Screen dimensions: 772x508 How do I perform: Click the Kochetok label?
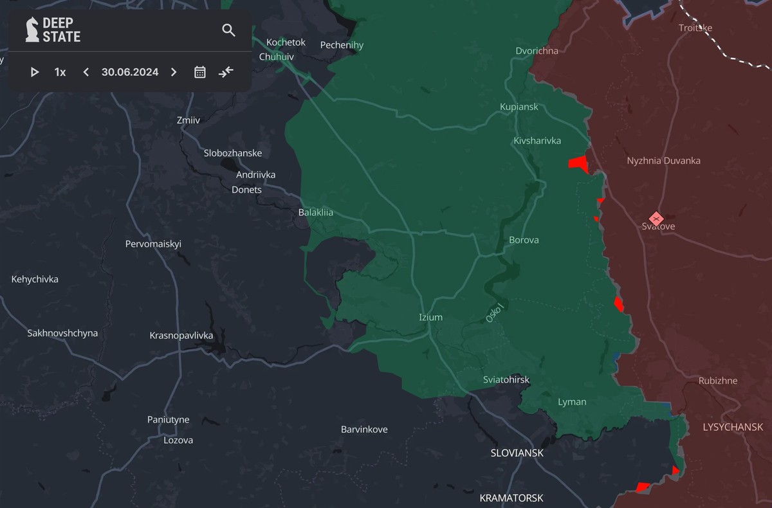pyautogui.click(x=286, y=42)
